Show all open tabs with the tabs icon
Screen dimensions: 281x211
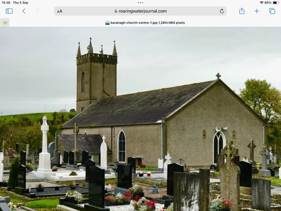(272, 11)
